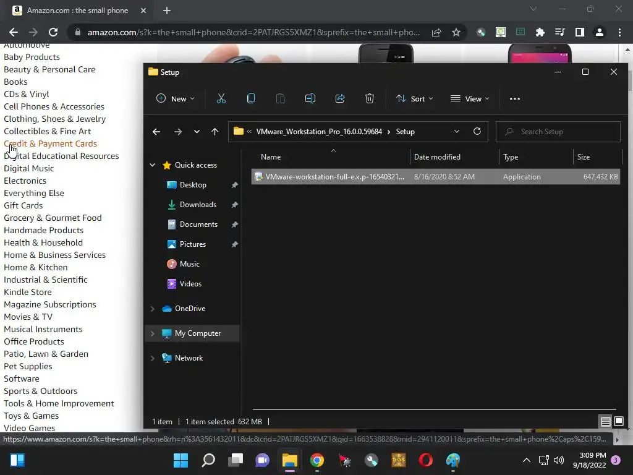This screenshot has height=475, width=633.
Task: Go forward in File Explorer navigation
Action: click(177, 132)
